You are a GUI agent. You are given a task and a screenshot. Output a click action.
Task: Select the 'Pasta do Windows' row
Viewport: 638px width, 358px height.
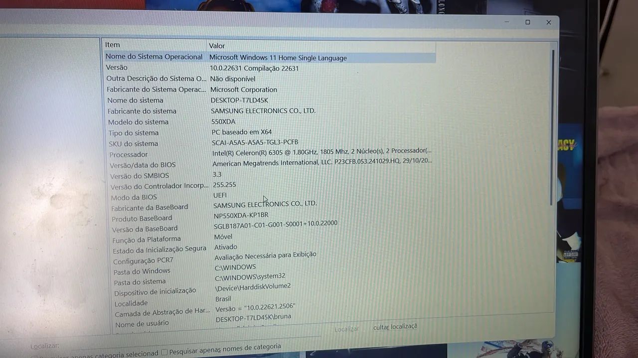[142, 271]
